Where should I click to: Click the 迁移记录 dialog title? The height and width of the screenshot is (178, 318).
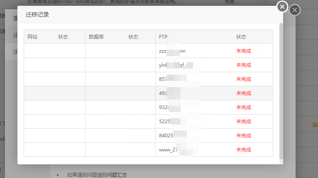[37, 15]
